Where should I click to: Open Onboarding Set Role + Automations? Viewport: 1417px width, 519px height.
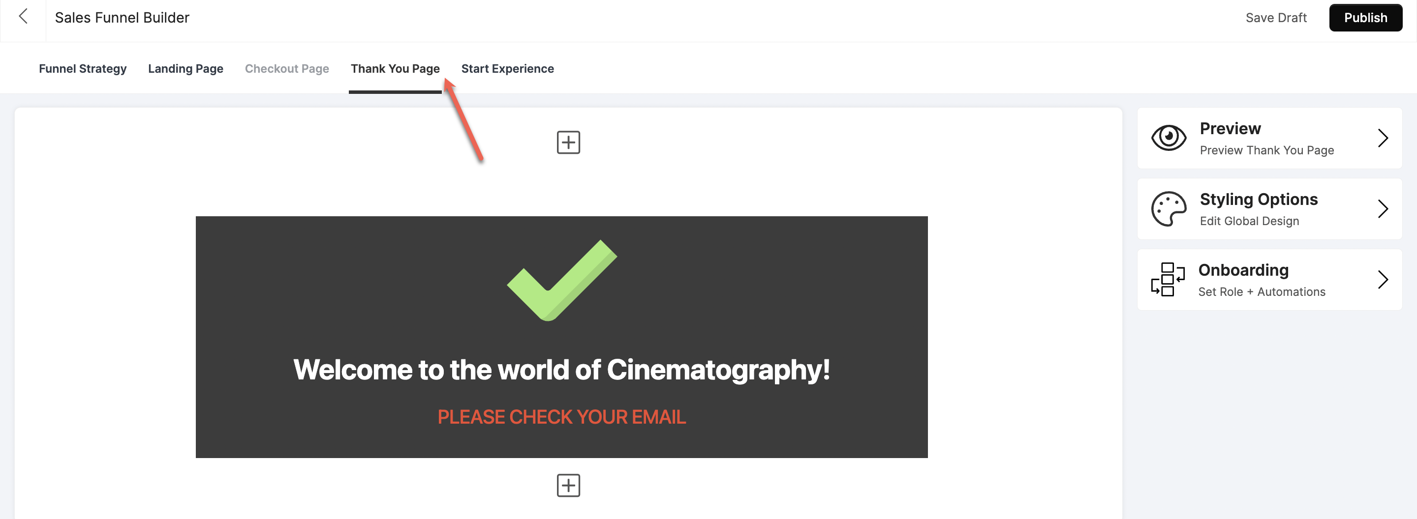(1269, 280)
